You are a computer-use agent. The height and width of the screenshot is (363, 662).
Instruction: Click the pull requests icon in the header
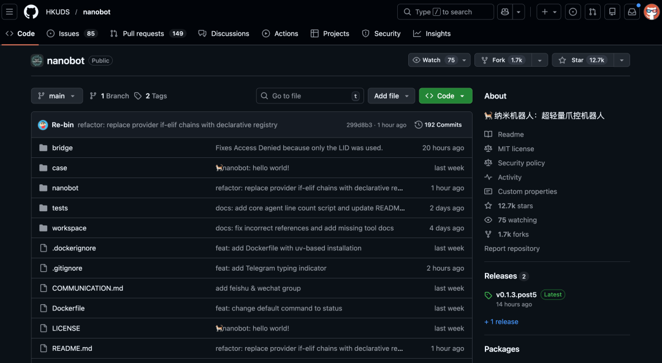pos(592,12)
